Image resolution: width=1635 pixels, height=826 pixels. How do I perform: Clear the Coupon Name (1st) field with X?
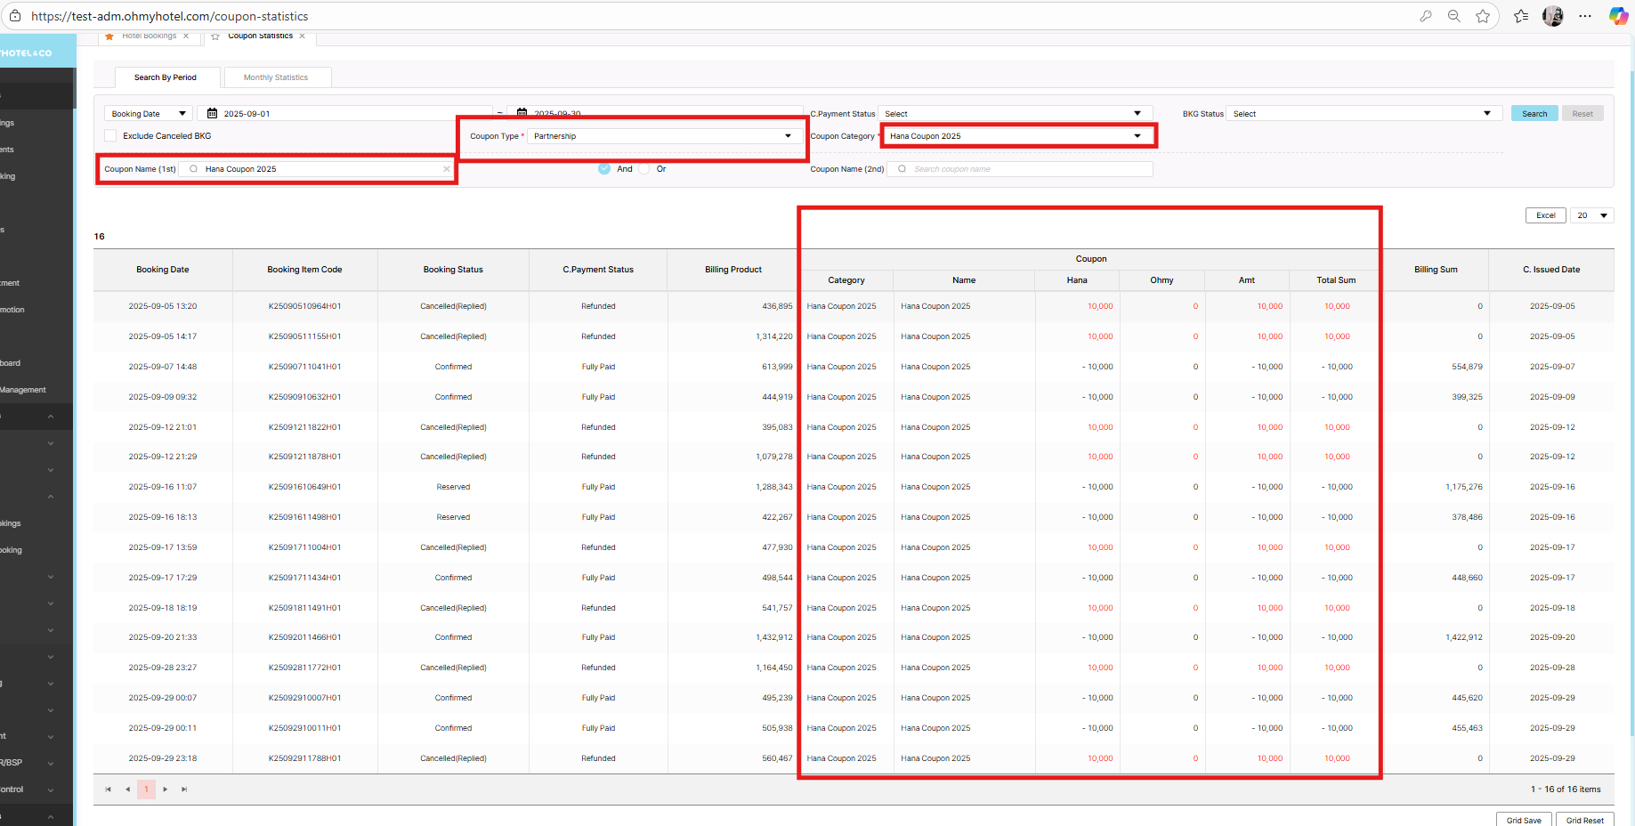click(447, 169)
